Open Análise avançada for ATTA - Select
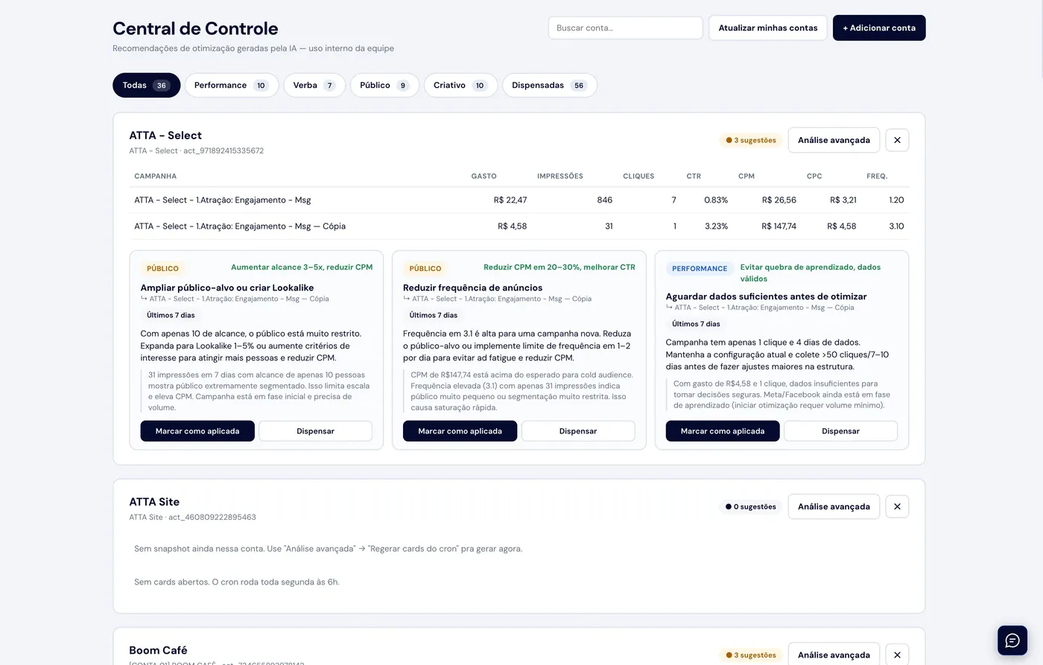 tap(834, 140)
